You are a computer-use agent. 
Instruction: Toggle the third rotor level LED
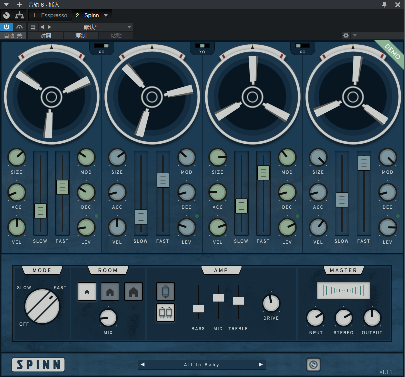[297, 216]
